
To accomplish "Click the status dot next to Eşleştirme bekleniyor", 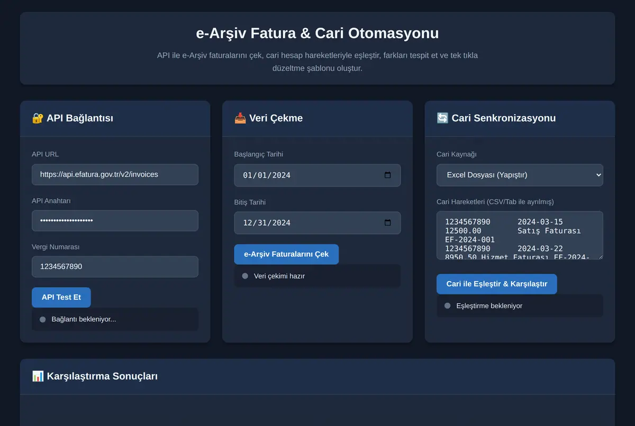I will click(x=448, y=305).
